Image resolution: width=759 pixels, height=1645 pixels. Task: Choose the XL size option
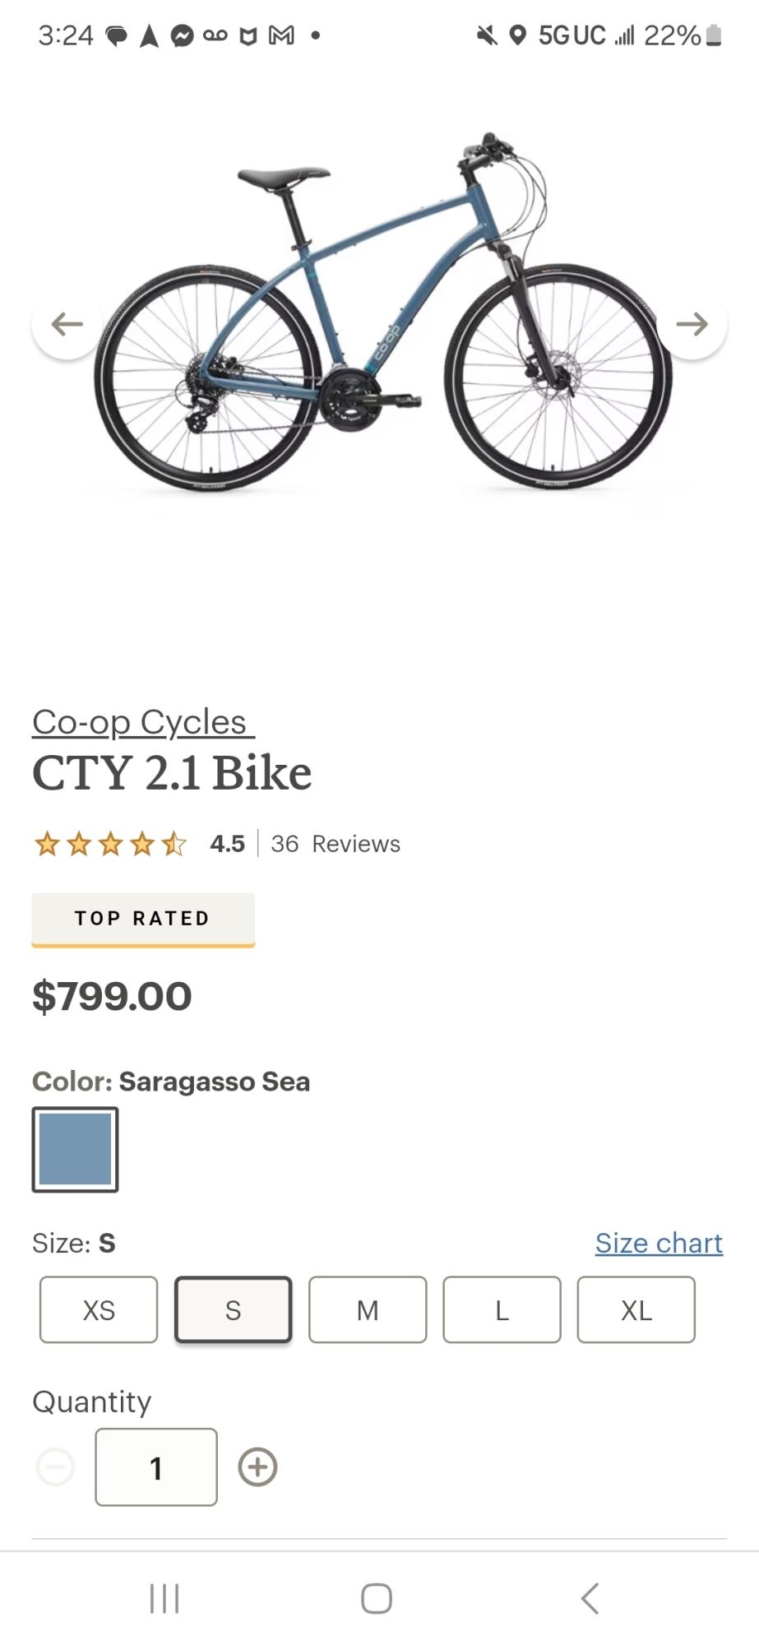coord(636,1309)
